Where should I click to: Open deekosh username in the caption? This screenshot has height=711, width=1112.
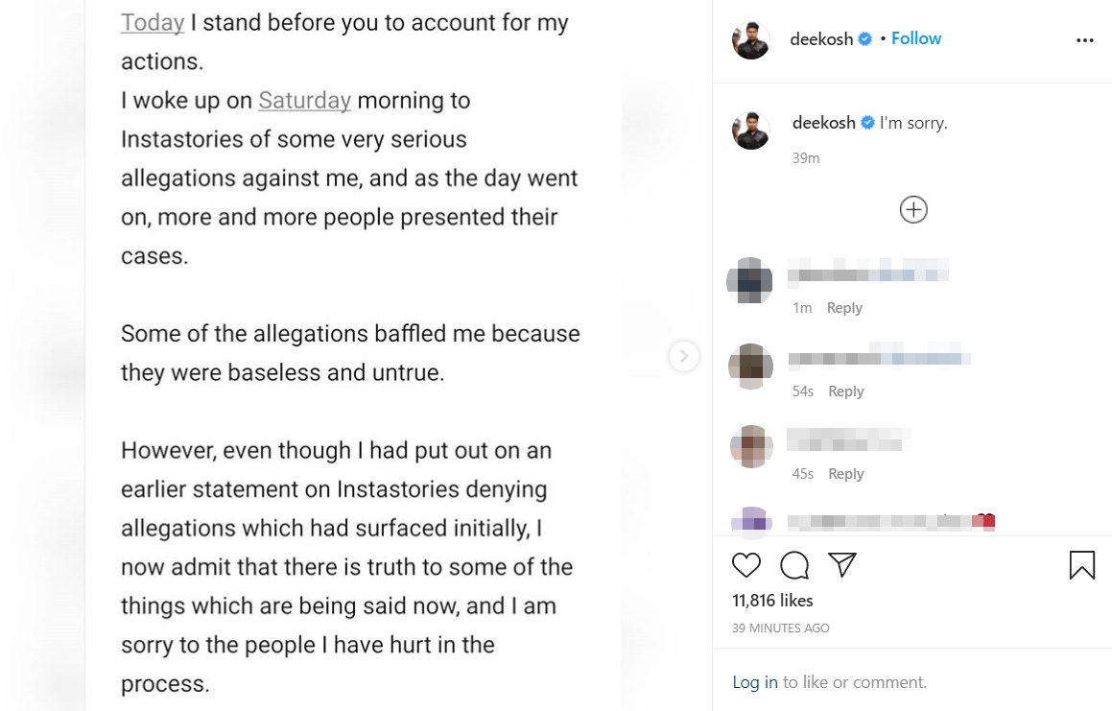tap(823, 123)
